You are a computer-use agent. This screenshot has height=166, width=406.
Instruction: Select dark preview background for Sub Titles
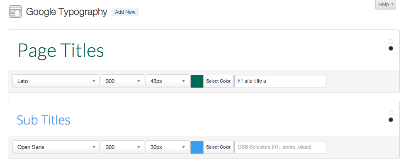point(391,120)
